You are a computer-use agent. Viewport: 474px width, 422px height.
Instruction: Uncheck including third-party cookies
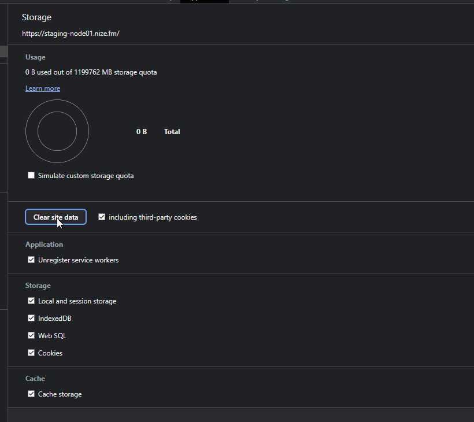coord(102,217)
